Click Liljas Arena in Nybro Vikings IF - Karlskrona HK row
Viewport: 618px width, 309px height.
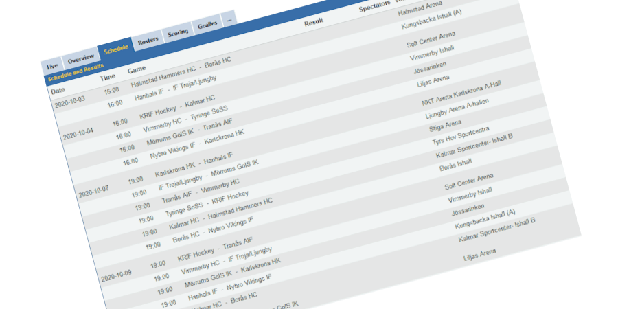433,81
